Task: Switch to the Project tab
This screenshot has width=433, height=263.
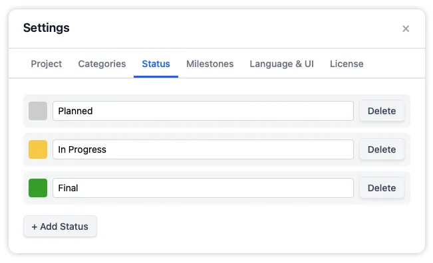Action: 47,64
